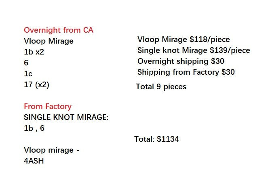
Task: Click the 'Overnight shipping $30' line
Action: (181, 61)
